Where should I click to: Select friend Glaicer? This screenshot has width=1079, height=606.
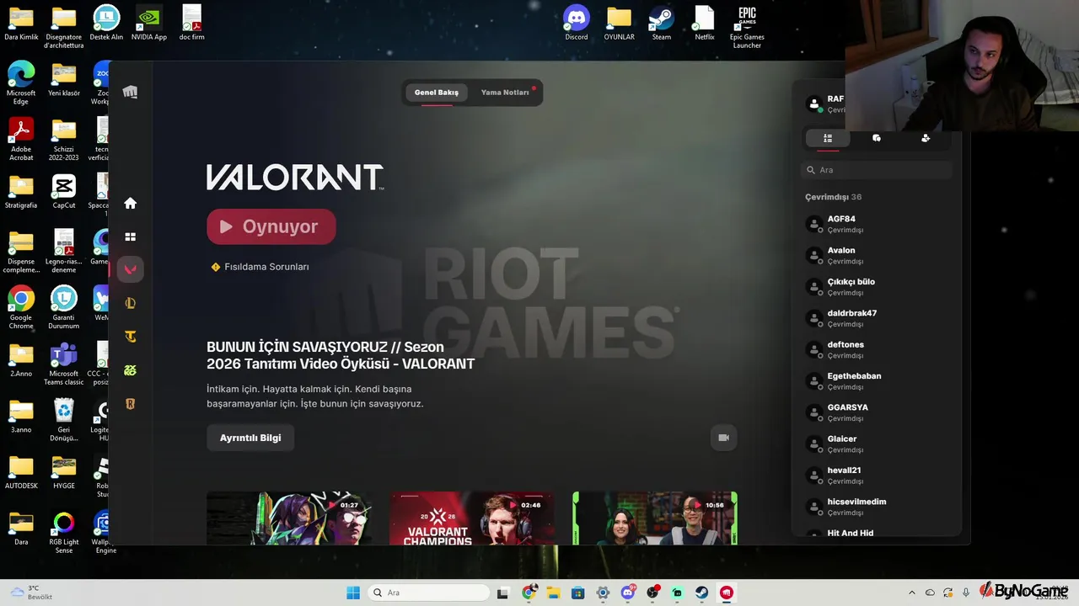[x=877, y=444]
